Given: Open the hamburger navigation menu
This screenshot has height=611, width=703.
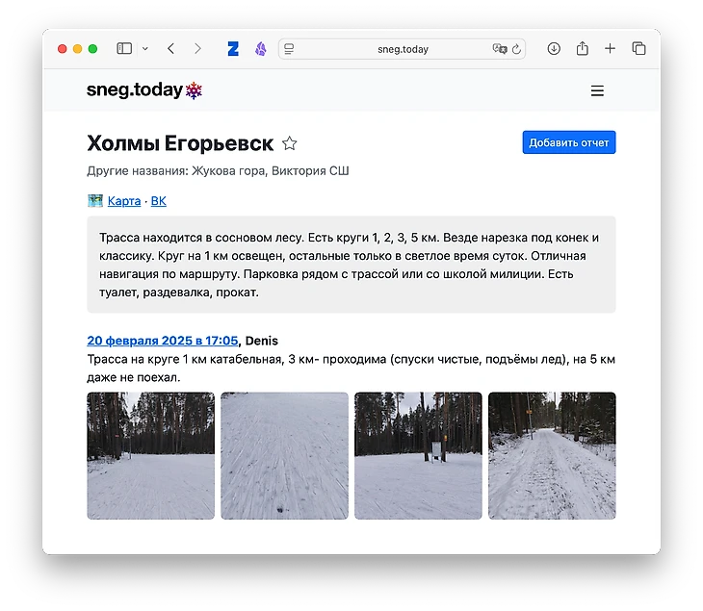Looking at the screenshot, I should click(597, 91).
